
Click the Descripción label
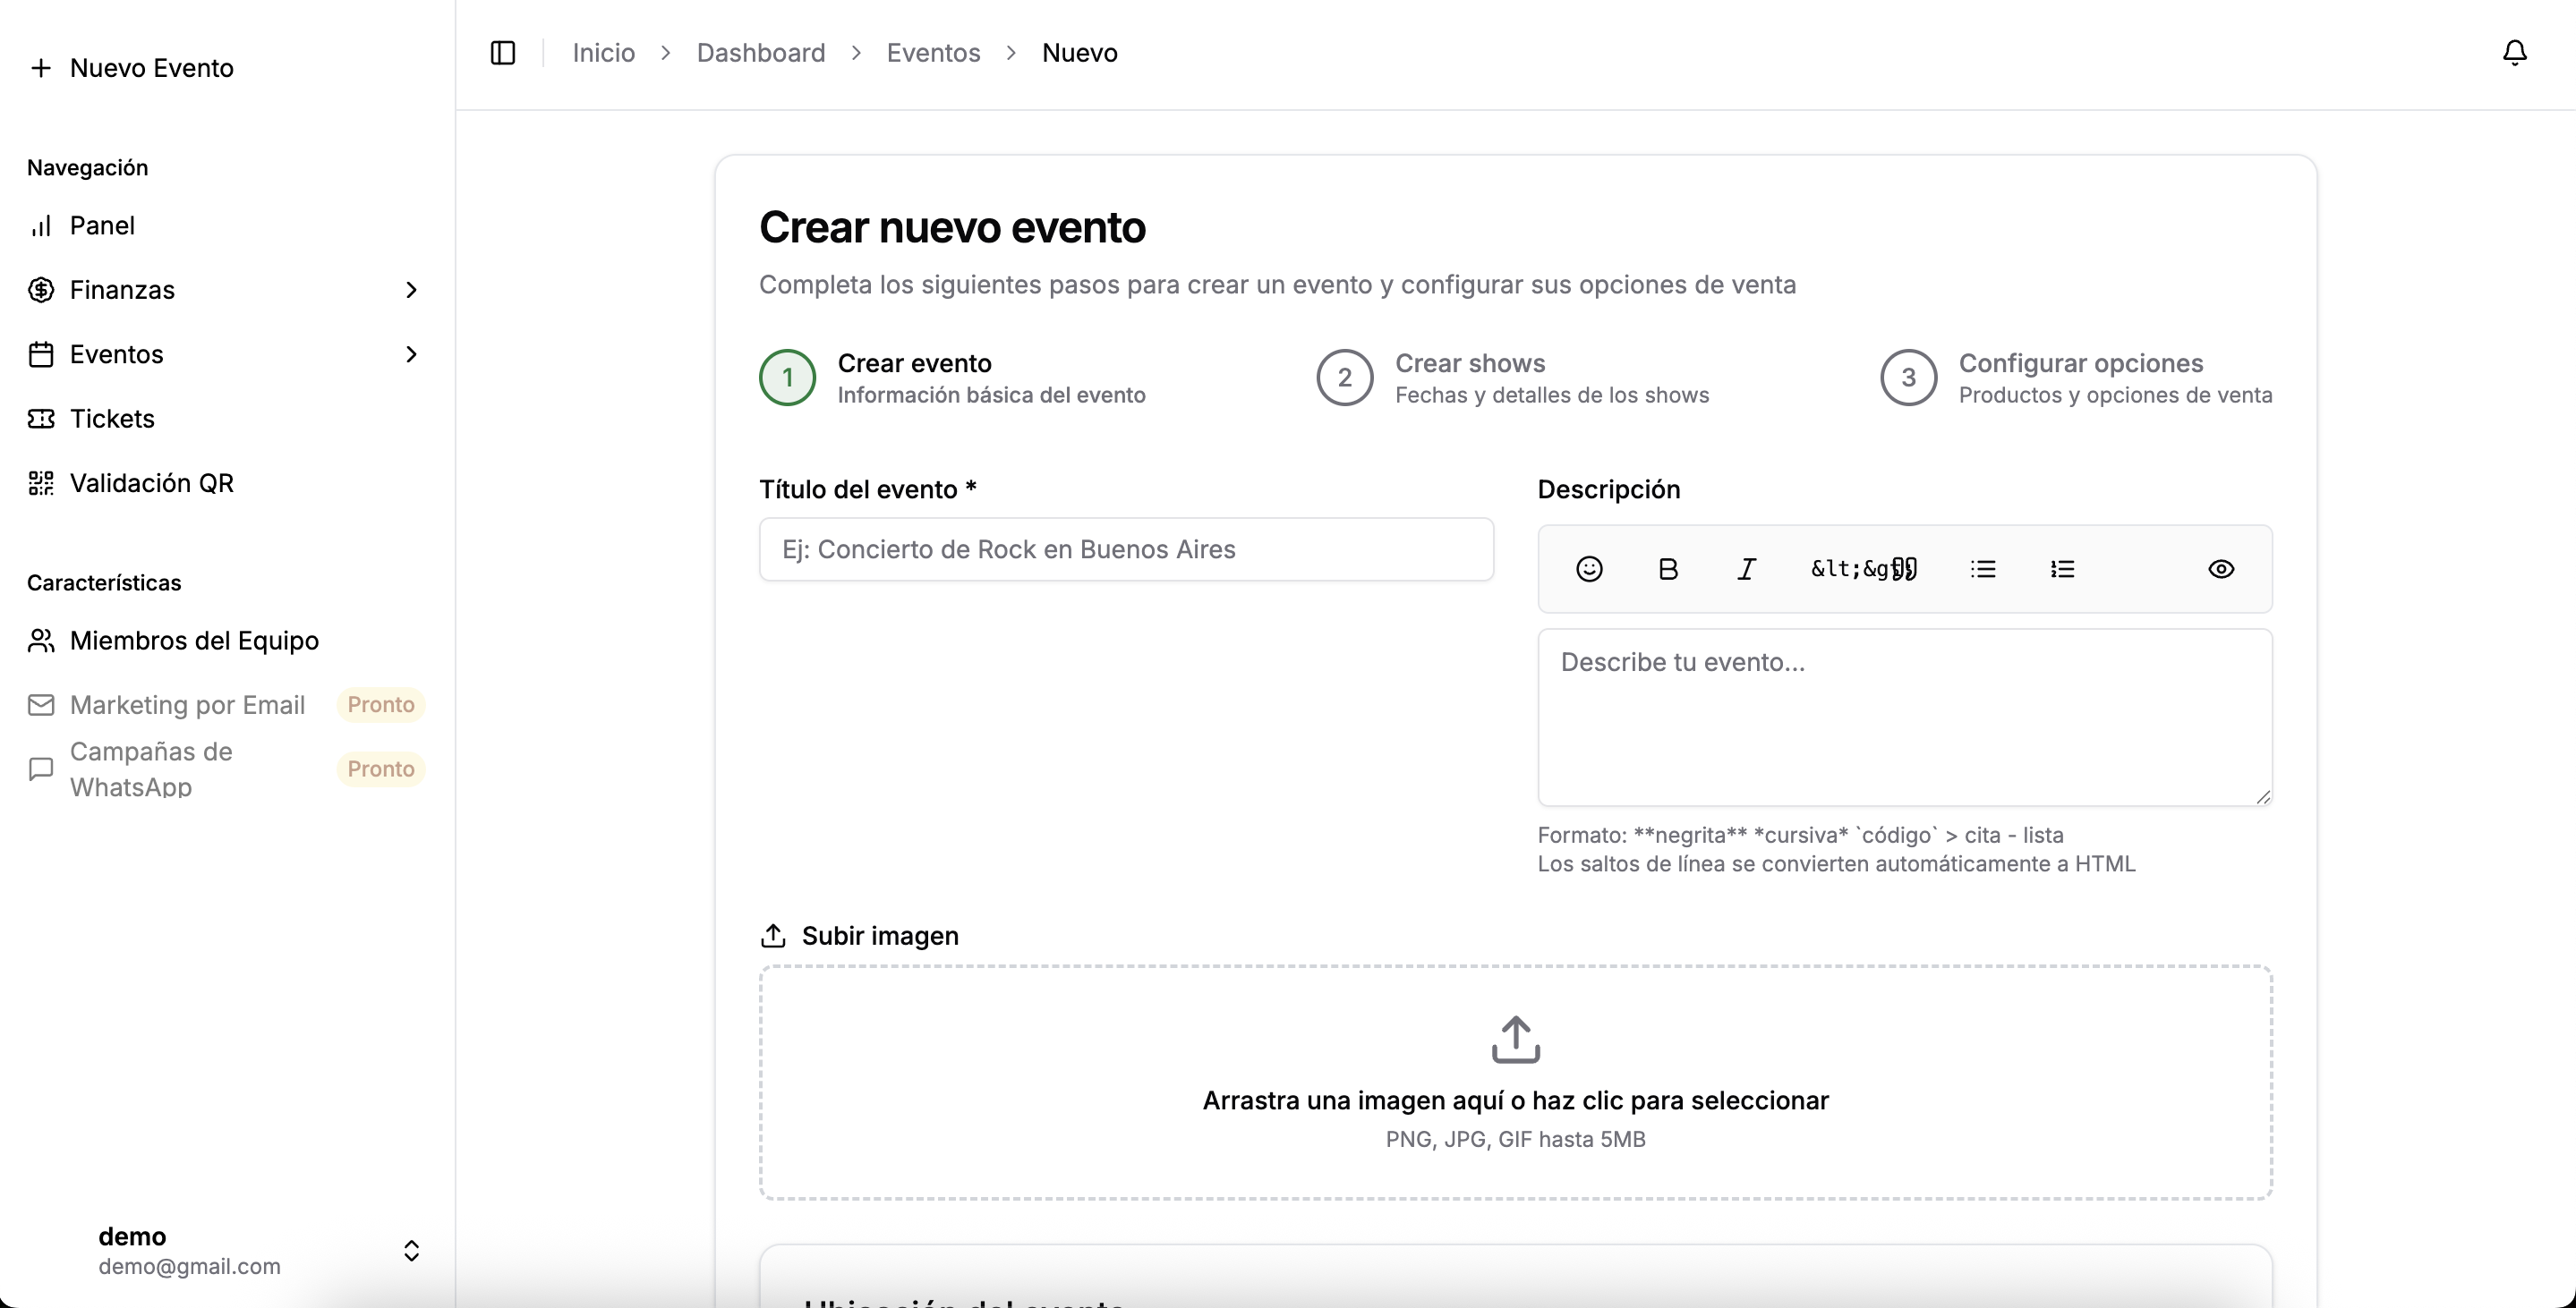tap(1608, 489)
